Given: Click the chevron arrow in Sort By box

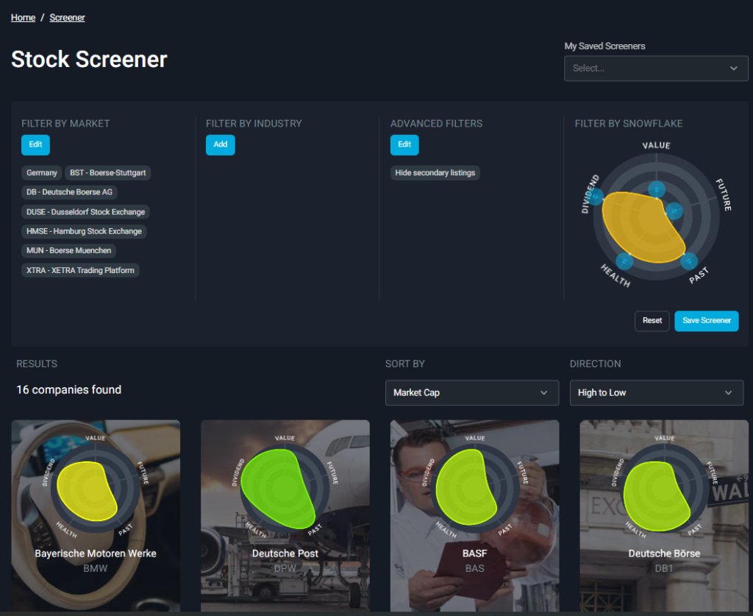Looking at the screenshot, I should pos(543,392).
